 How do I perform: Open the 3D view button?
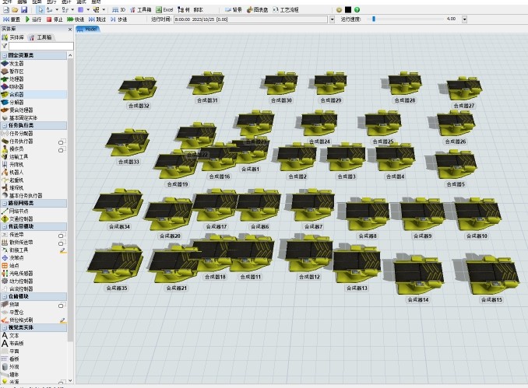click(119, 10)
